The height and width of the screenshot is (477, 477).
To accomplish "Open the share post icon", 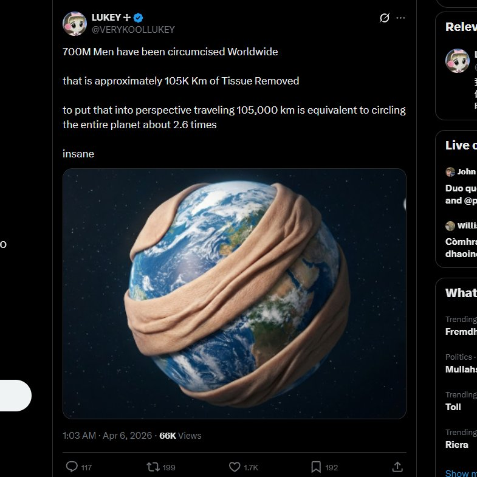I will point(397,467).
